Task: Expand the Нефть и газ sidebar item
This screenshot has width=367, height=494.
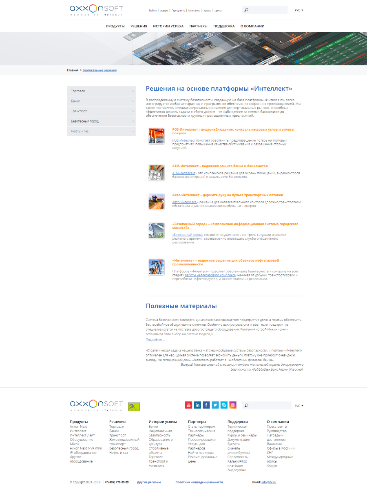Action: [101, 131]
